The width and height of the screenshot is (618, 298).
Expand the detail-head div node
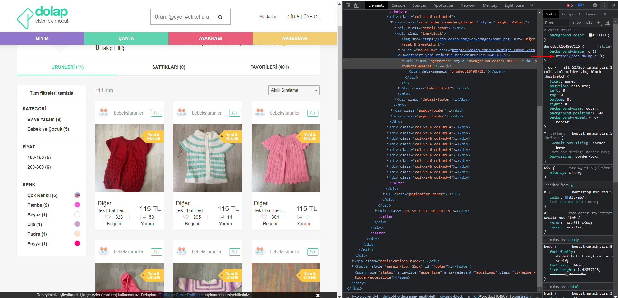click(395, 28)
